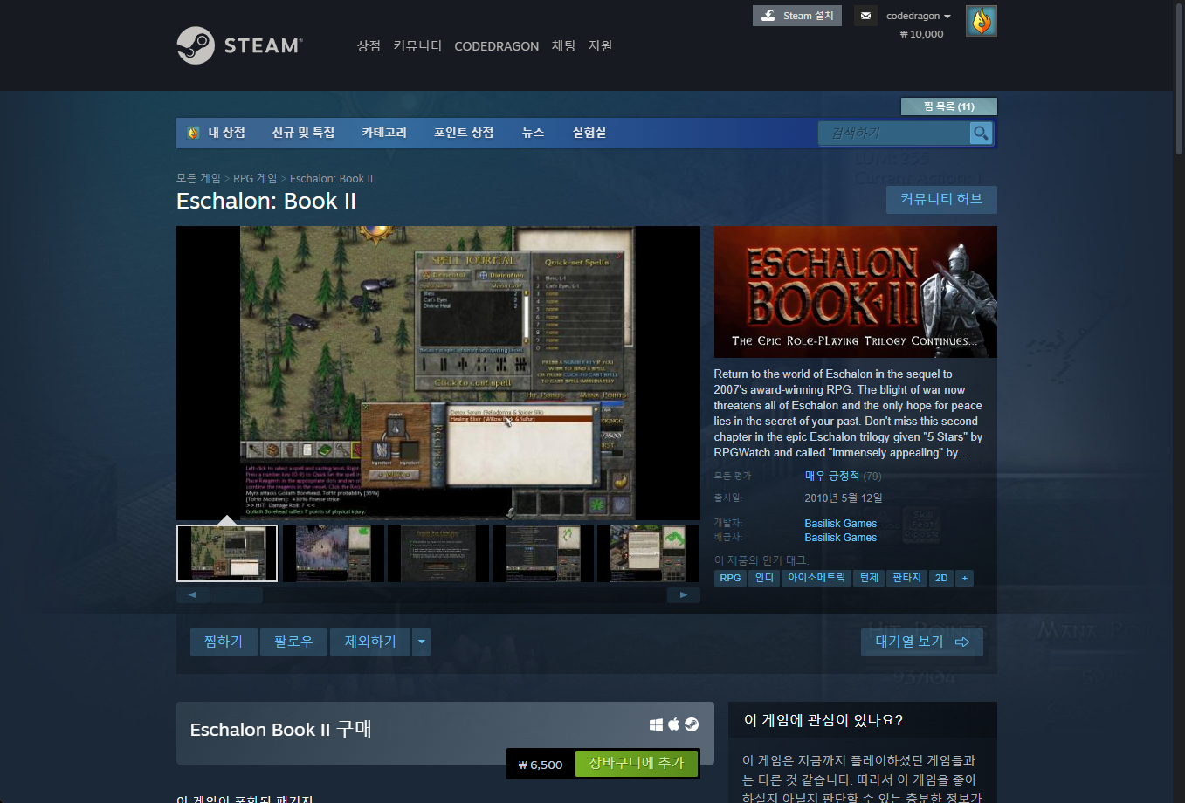Click the thumbnail strip scrollbar handle
1185x803 pixels.
pos(236,595)
